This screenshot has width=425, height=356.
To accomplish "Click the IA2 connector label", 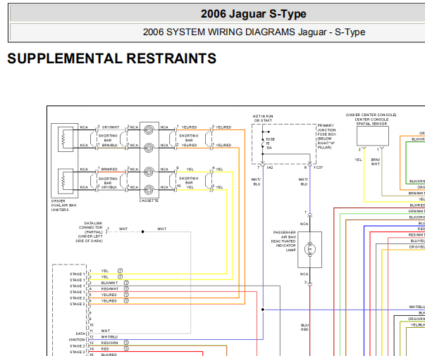I will [270, 167].
